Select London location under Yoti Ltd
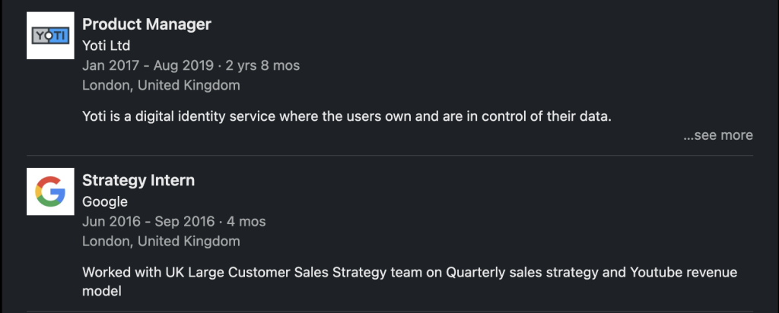Screen dimensions: 779x313 (x=161, y=85)
